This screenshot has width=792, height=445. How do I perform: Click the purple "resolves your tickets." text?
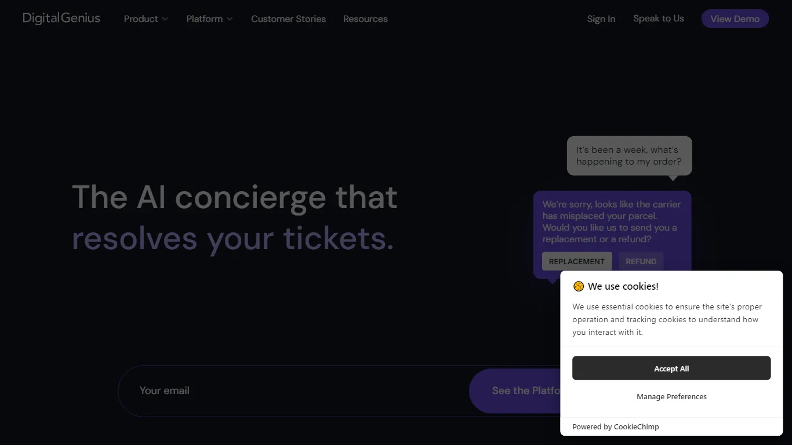pyautogui.click(x=232, y=238)
